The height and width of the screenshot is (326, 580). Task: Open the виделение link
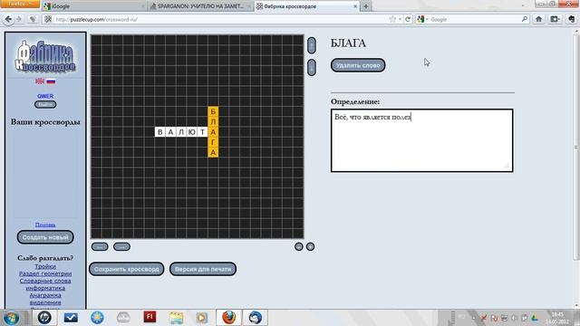pos(45,302)
